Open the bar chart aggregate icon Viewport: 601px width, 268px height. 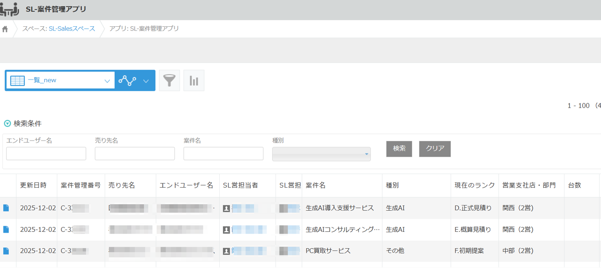194,80
